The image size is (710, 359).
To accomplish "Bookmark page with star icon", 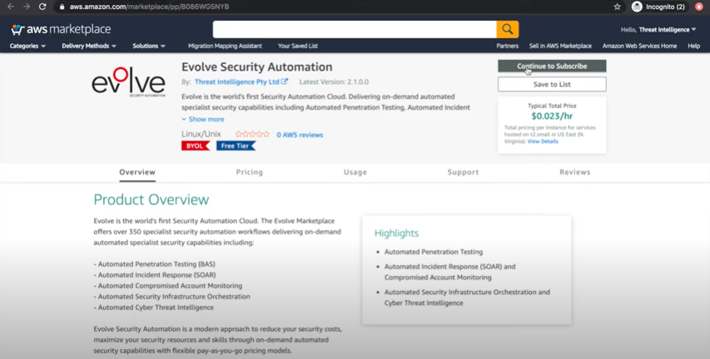I will pyautogui.click(x=617, y=7).
